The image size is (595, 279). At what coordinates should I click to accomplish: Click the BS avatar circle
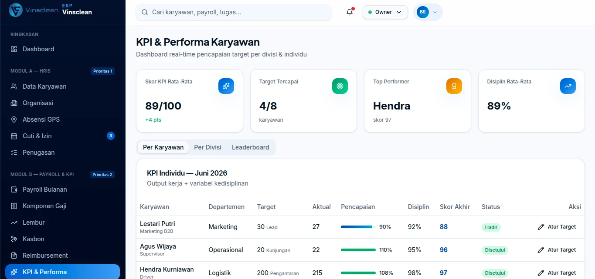pyautogui.click(x=423, y=12)
